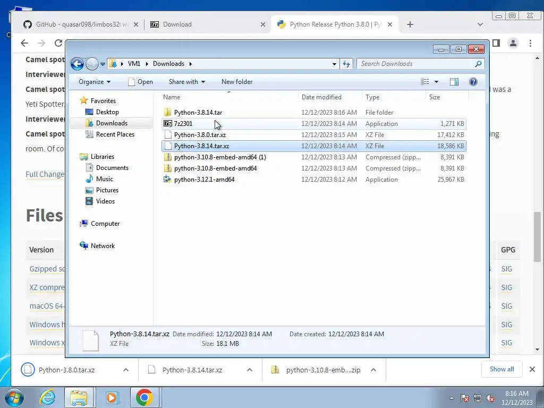
Task: Close the Chrome downloads bar
Action: coord(532,369)
